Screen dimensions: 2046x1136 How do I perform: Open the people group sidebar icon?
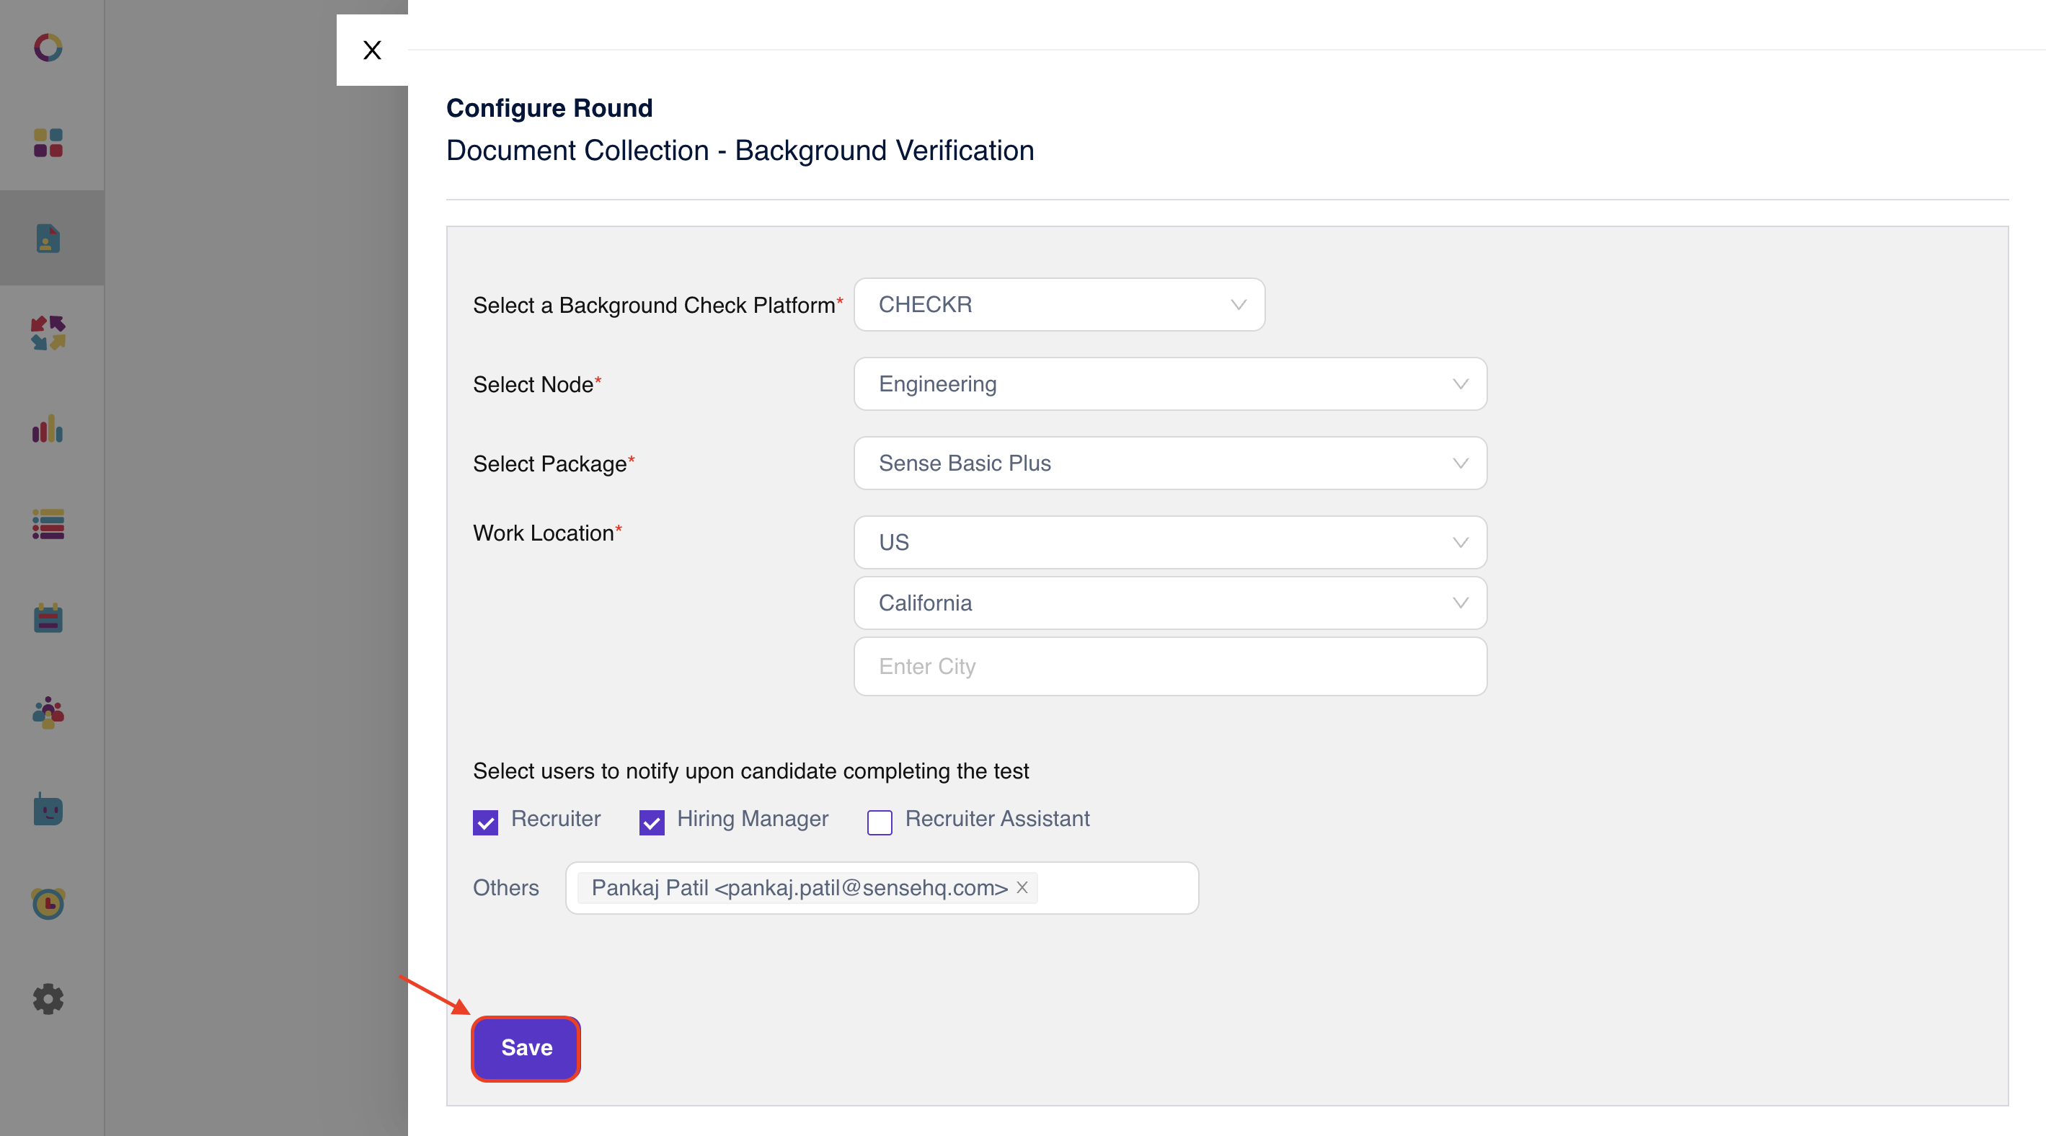[x=48, y=713]
